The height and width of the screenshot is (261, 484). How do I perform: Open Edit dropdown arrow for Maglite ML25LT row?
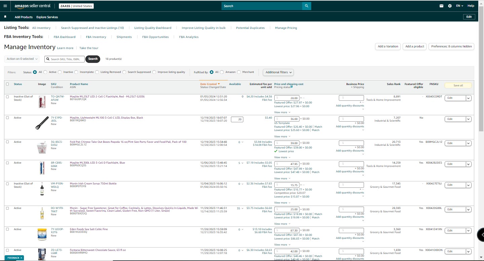point(469,98)
